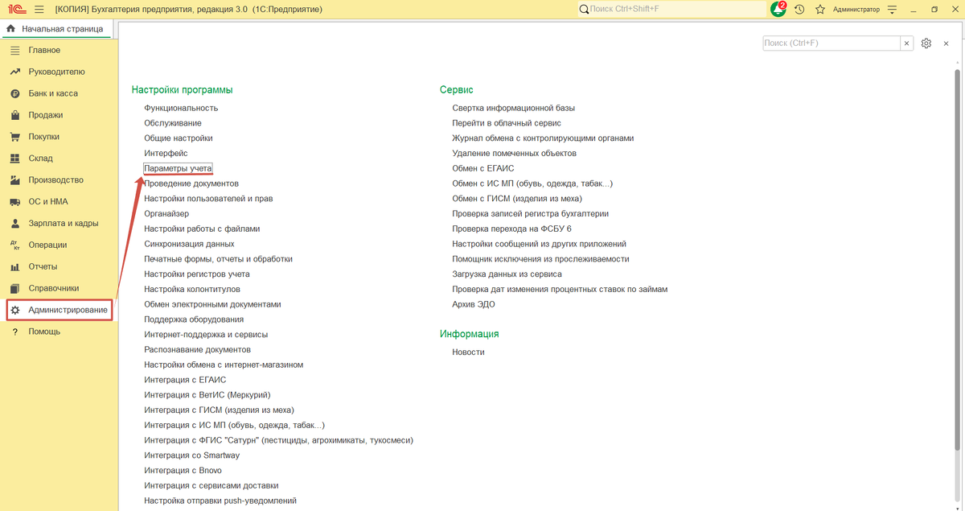The width and height of the screenshot is (965, 511).
Task: Open Обмен с ЕГАИС link
Action: (x=482, y=168)
